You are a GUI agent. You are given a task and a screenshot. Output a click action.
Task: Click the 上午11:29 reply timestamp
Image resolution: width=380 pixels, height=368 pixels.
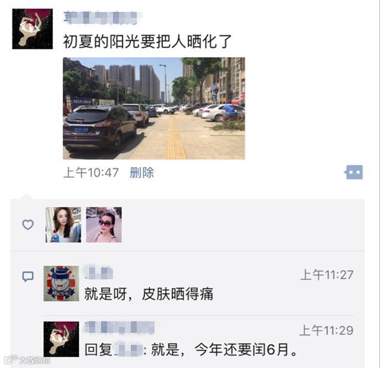(x=326, y=331)
